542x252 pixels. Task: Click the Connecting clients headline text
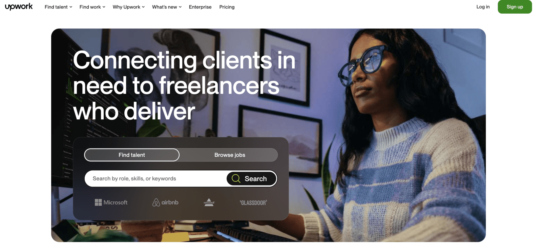184,85
